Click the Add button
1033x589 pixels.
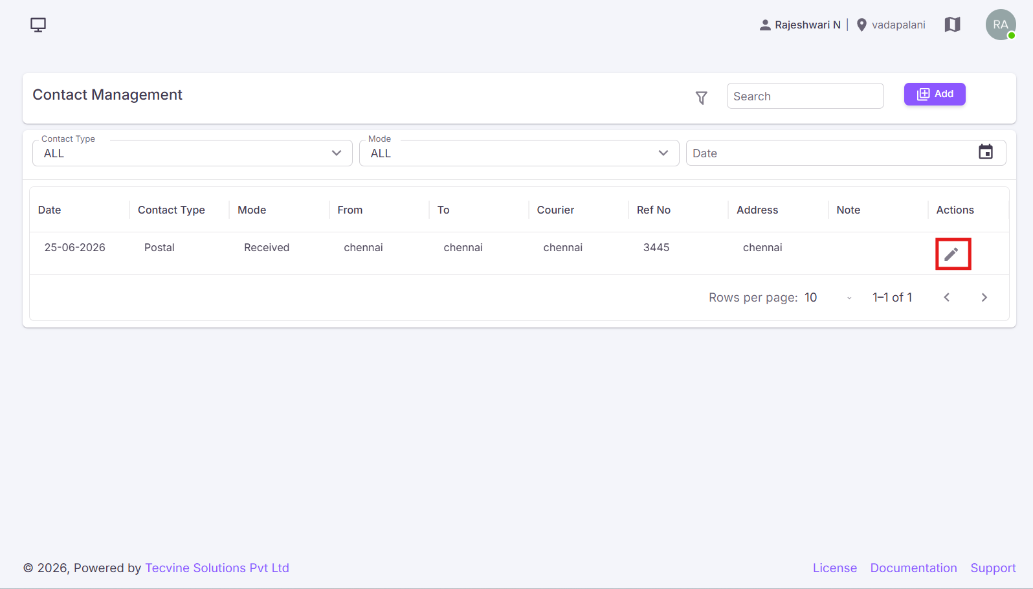(935, 94)
